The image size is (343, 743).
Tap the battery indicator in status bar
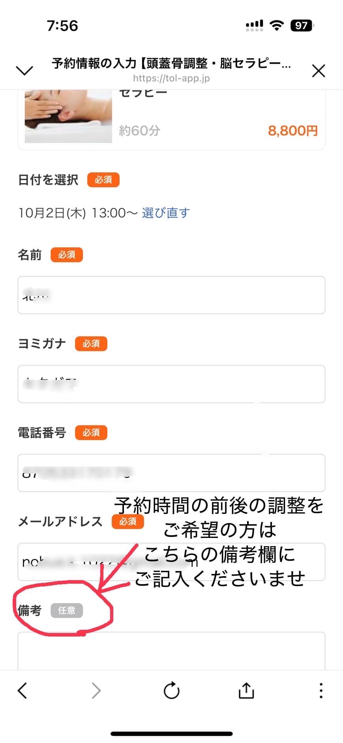[x=301, y=26]
